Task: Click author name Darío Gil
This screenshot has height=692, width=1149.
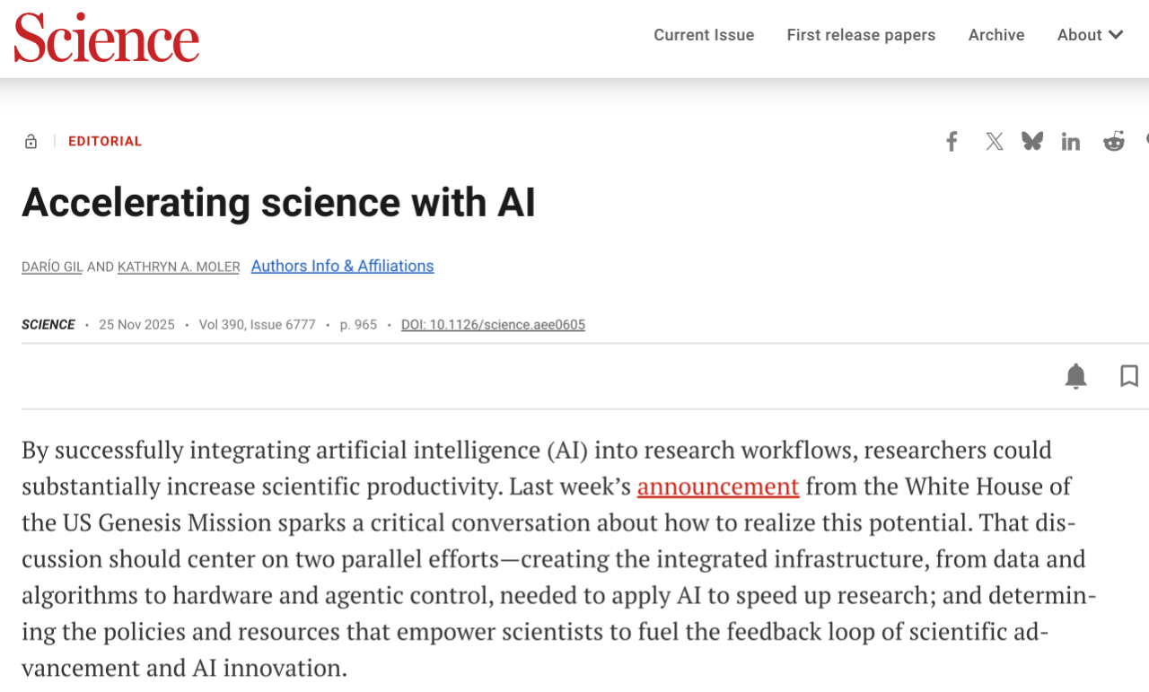Action: pyautogui.click(x=52, y=267)
